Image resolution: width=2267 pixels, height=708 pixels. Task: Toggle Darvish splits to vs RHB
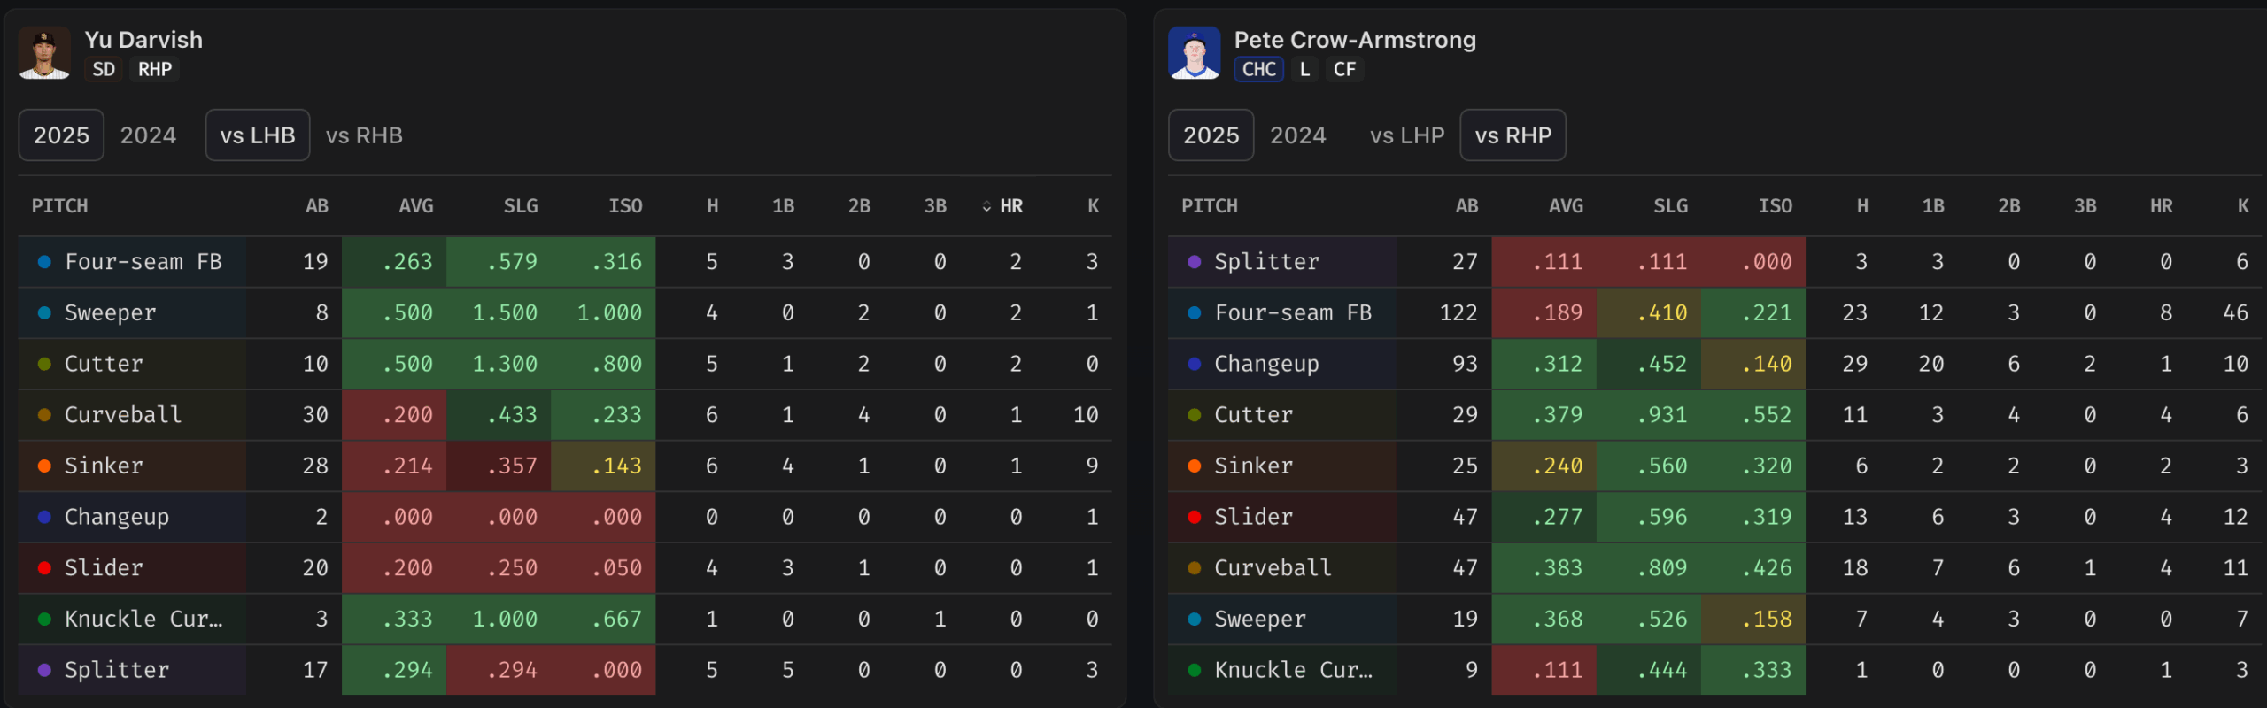pos(364,135)
